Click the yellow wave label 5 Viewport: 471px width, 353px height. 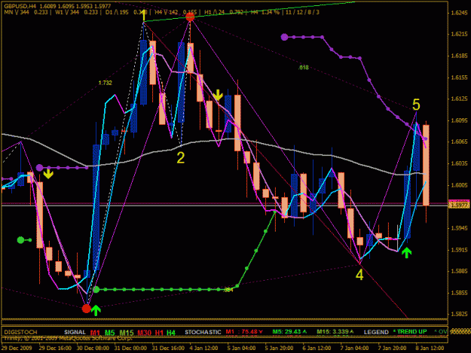point(416,105)
